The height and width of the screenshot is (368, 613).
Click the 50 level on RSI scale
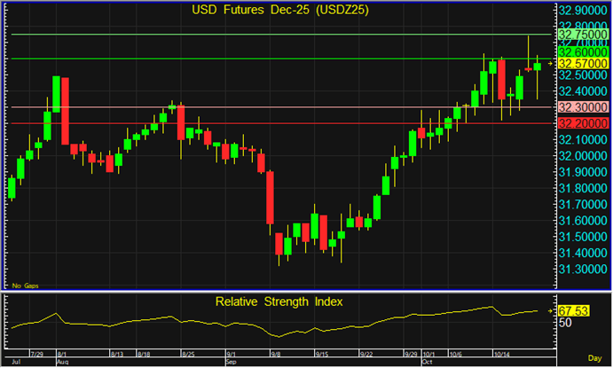point(565,323)
